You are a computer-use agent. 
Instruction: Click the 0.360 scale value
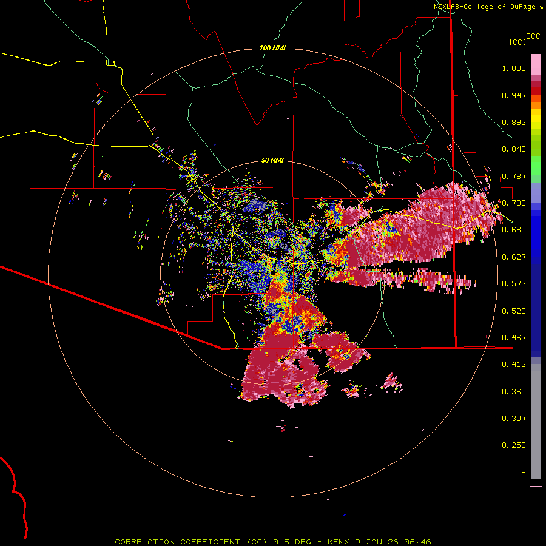click(x=514, y=392)
